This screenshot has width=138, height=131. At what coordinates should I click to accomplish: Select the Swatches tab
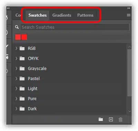38,15
